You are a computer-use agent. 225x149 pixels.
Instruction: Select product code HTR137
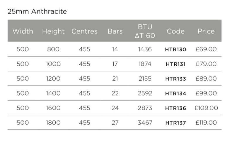[x=176, y=123]
